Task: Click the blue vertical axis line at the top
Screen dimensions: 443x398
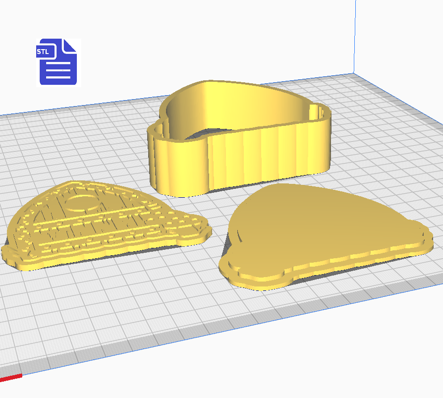Action: (x=355, y=35)
